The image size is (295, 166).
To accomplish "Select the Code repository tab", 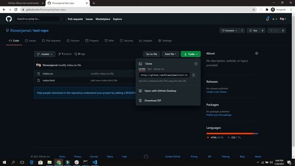I will [x=14, y=41].
